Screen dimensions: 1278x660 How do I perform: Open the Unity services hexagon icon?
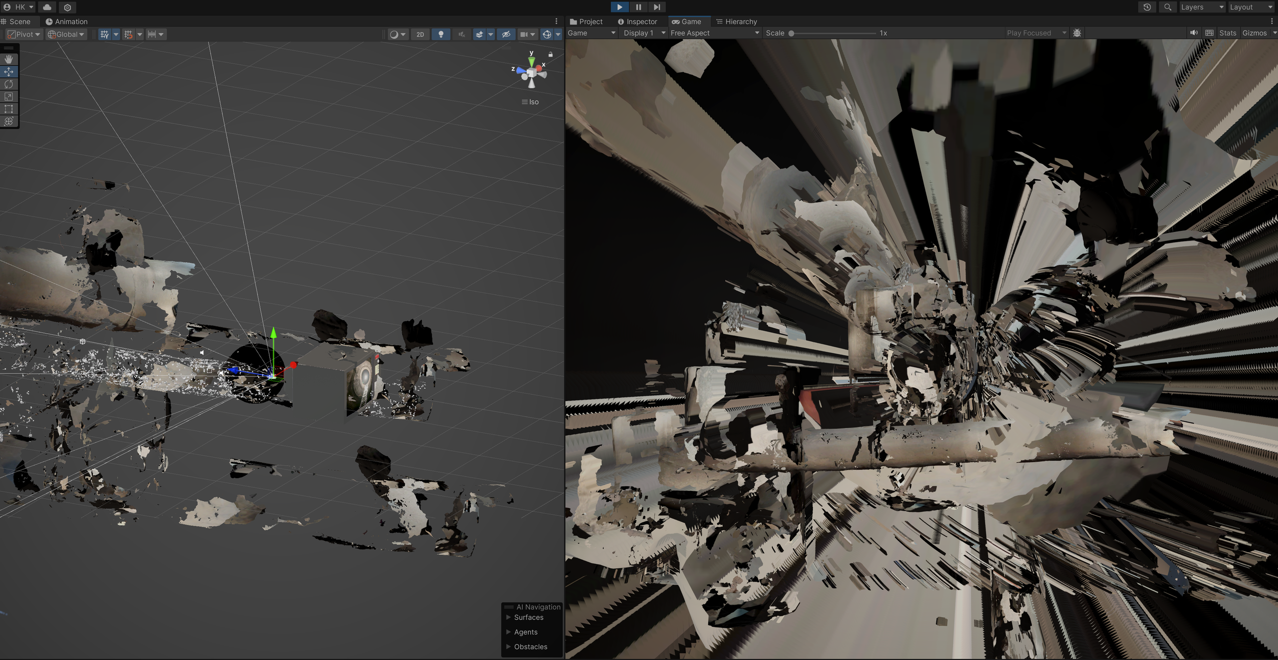[x=67, y=7]
